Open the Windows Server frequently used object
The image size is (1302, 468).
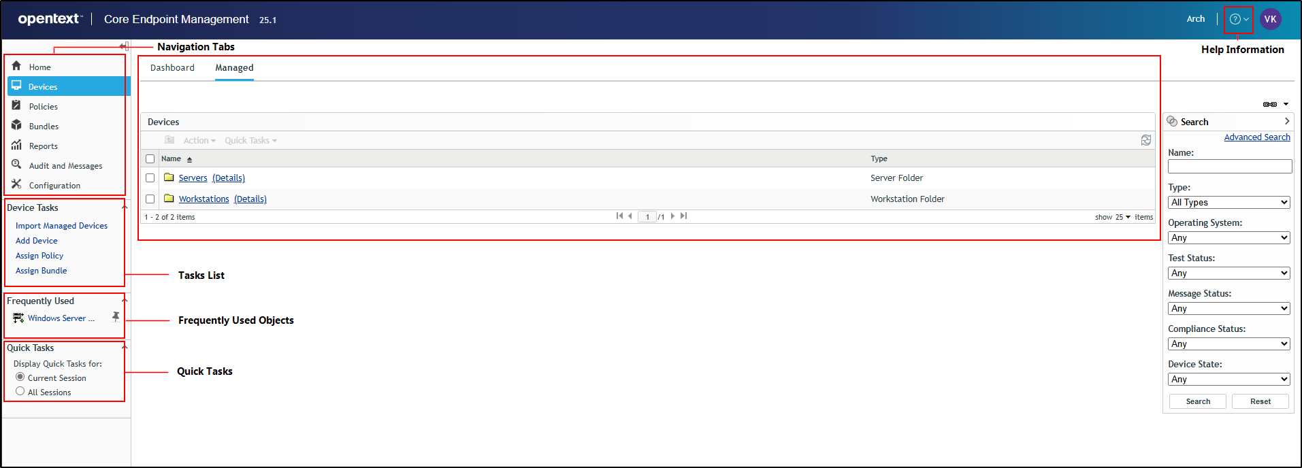pyautogui.click(x=61, y=318)
